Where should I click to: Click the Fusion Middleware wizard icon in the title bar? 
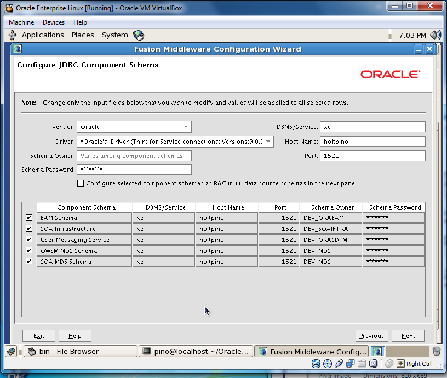coord(17,49)
